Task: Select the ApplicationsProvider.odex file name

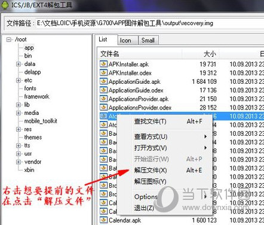Action: pos(140,108)
